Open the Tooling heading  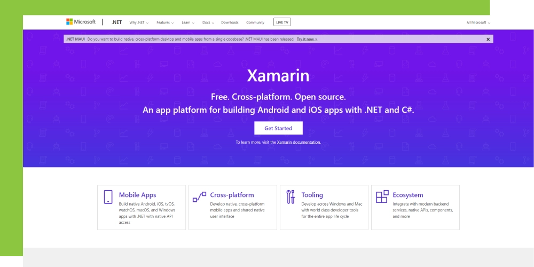pyautogui.click(x=312, y=195)
